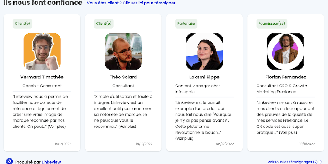Click the arrow icon after Voir tous les témoignages
Screen dimensions: 328x164
[320, 162]
